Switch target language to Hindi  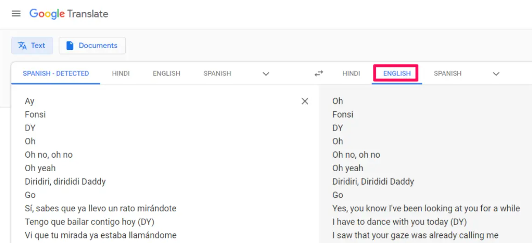(351, 73)
